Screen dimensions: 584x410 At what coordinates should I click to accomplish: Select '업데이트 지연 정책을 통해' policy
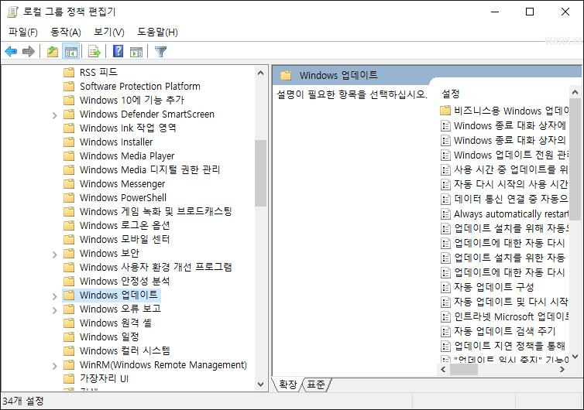coord(510,346)
